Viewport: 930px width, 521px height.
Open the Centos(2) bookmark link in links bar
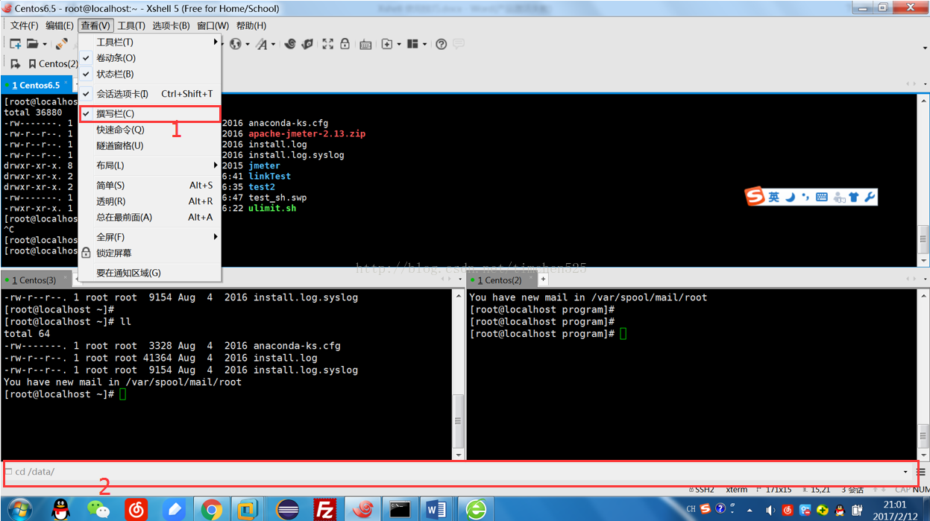pyautogui.click(x=53, y=63)
